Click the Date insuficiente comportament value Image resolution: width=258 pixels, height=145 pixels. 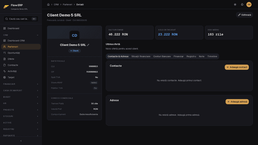click(89, 114)
